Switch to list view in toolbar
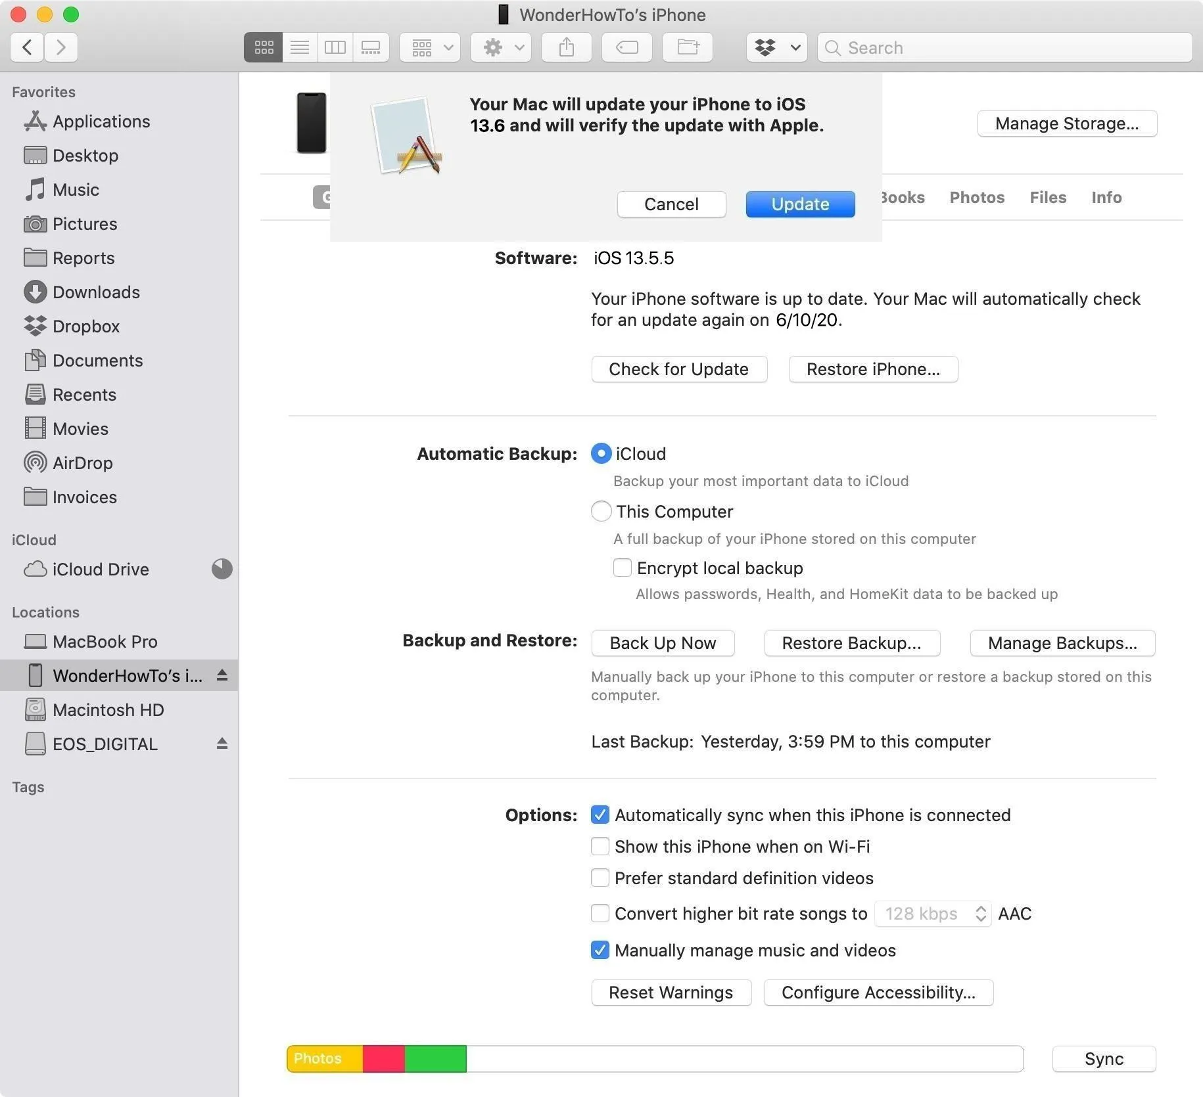 point(300,47)
